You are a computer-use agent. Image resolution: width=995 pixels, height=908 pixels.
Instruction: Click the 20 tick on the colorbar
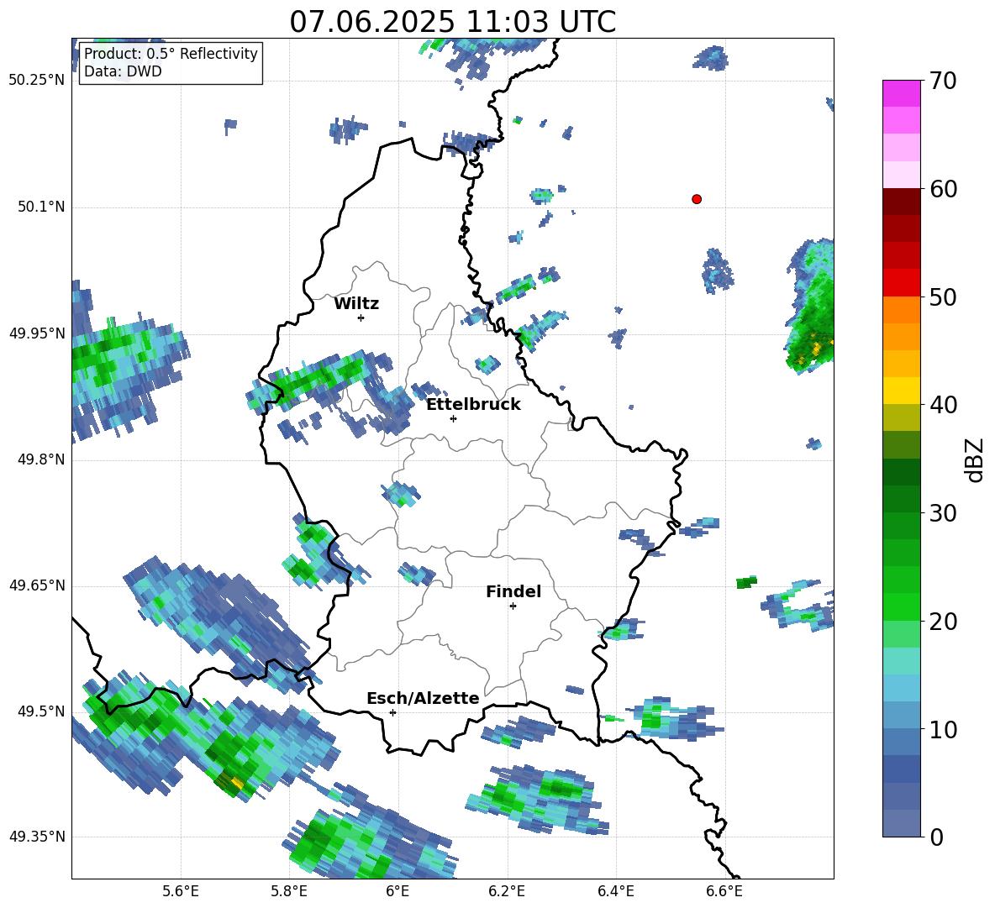(943, 622)
